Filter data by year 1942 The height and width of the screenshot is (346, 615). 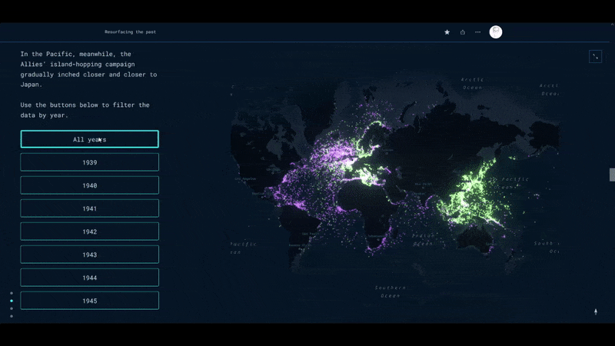click(90, 231)
